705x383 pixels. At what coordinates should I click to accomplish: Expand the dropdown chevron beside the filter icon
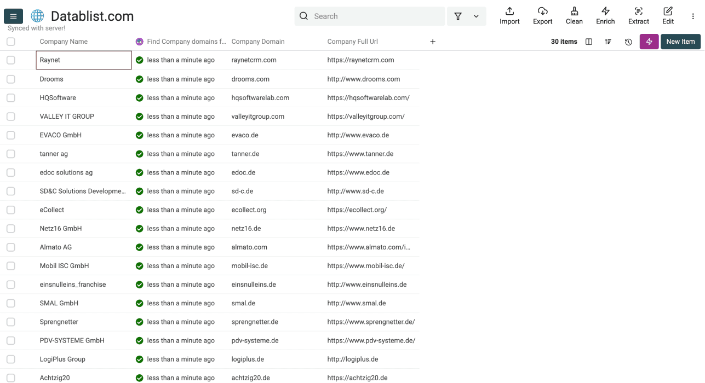[475, 16]
